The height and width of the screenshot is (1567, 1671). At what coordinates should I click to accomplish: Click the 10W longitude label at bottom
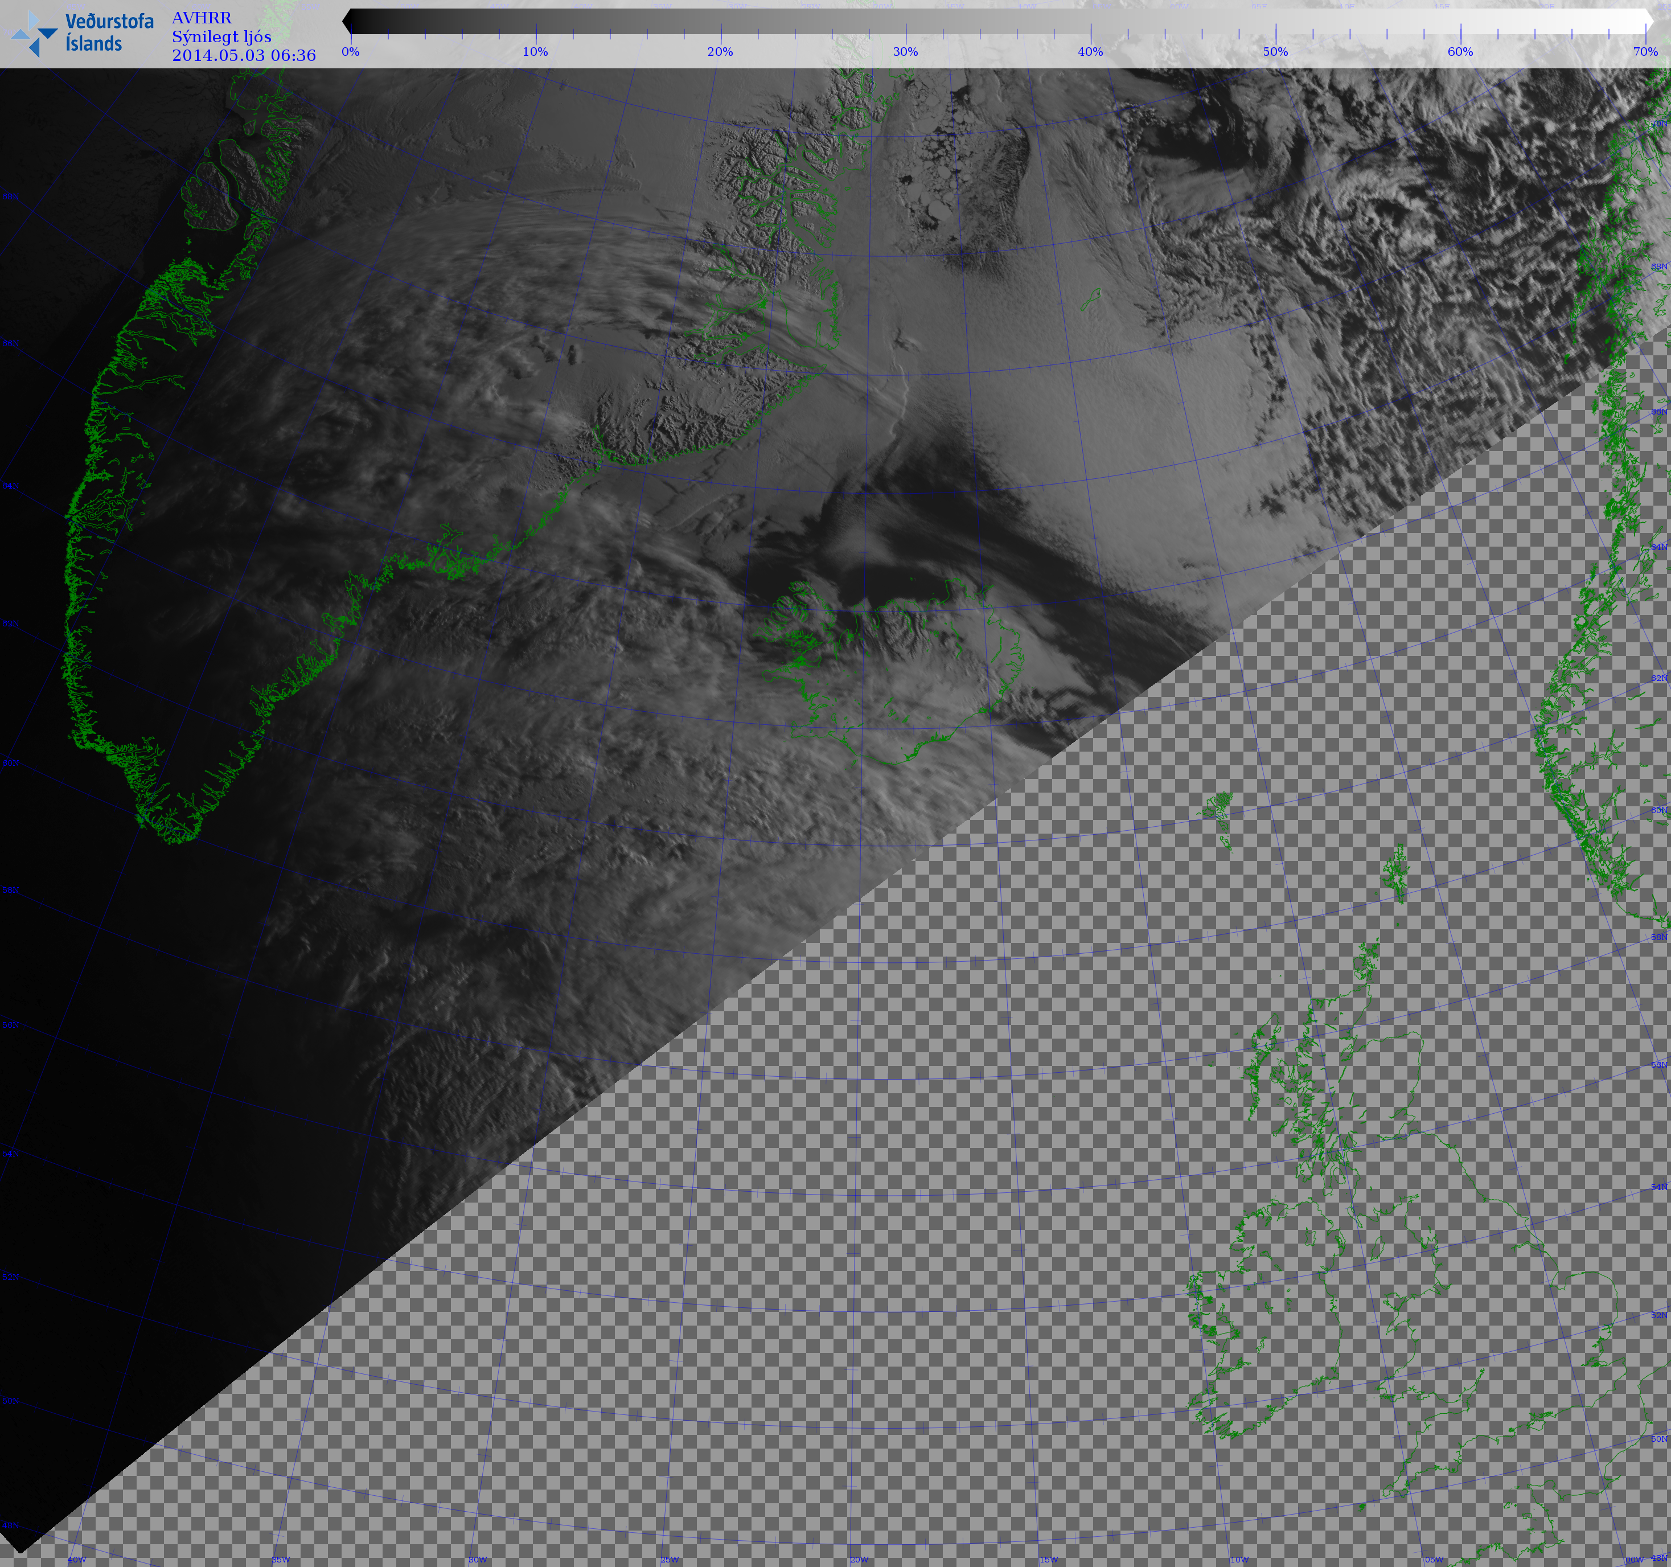pos(1239,1560)
